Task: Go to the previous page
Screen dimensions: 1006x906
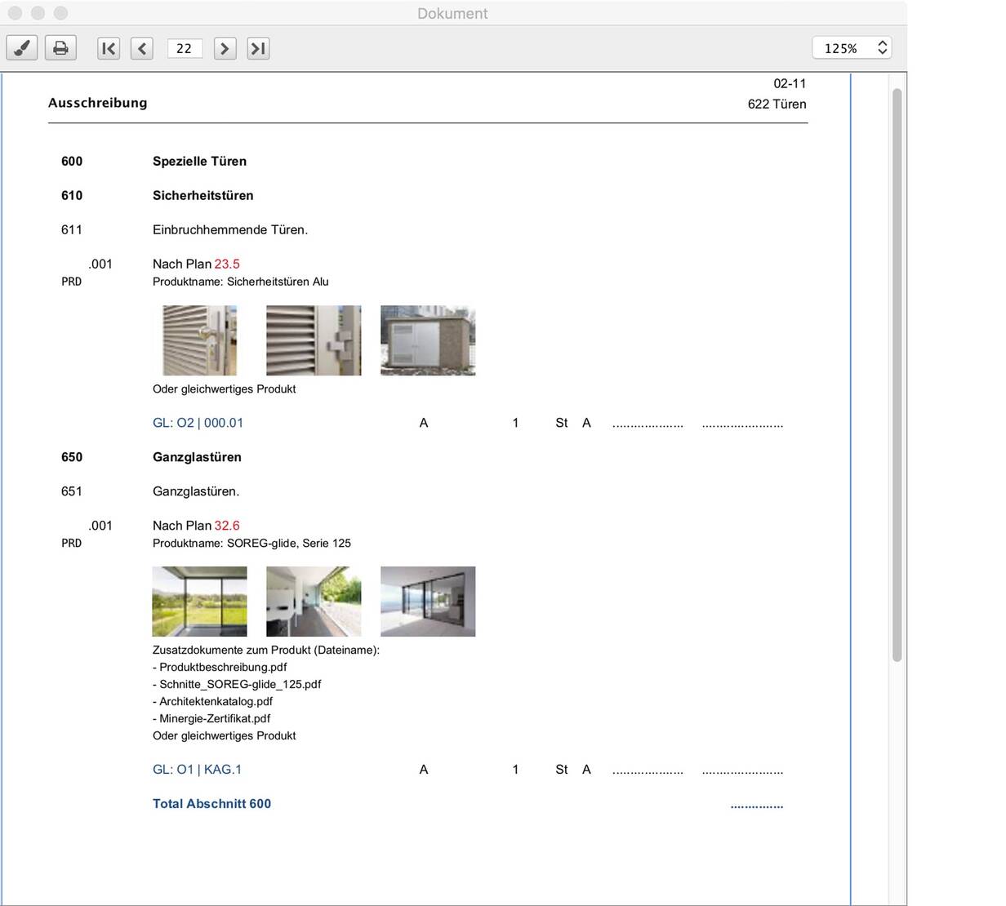Action: pos(142,48)
